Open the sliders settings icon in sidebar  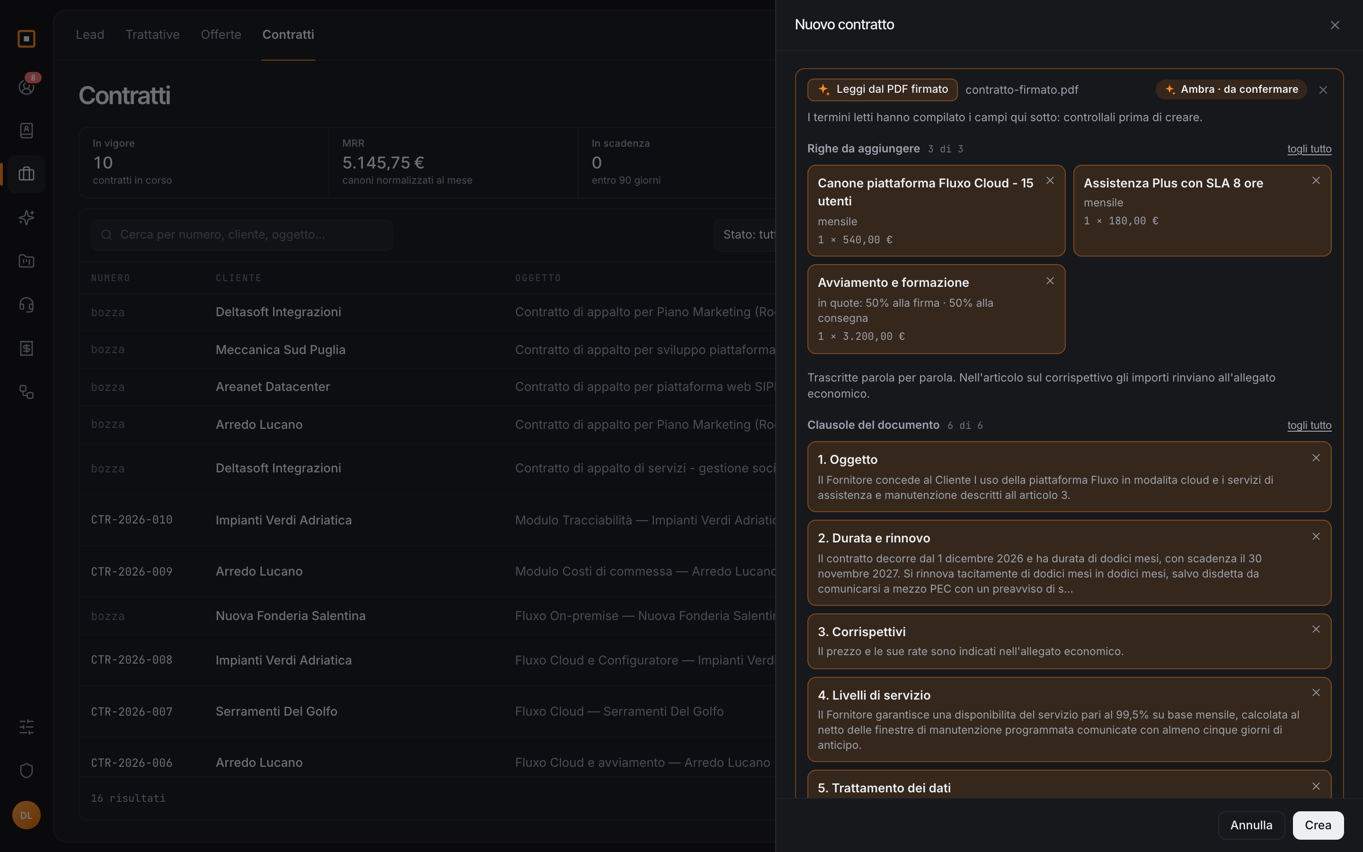27,727
